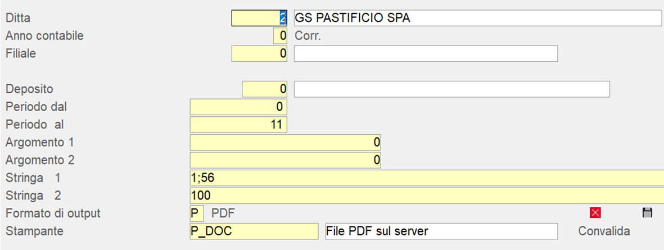The width and height of the screenshot is (664, 250).
Task: Click the red X cancel icon
Action: 595,212
